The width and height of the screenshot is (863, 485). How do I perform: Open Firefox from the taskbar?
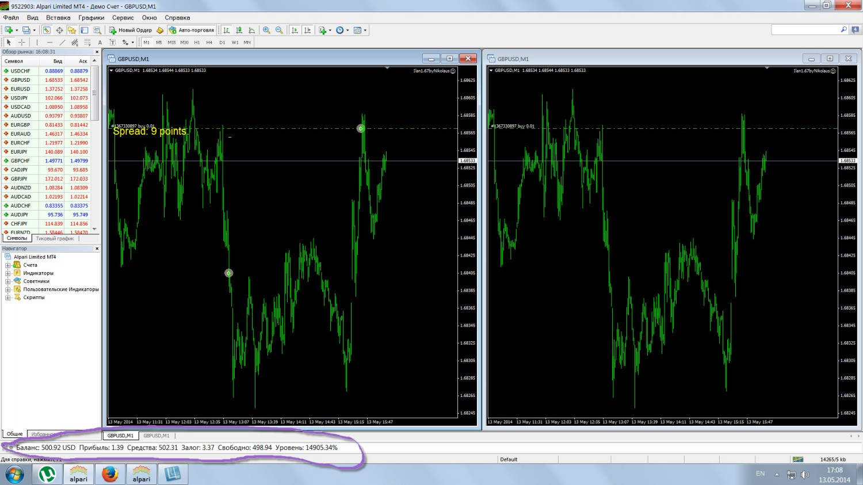click(x=110, y=474)
